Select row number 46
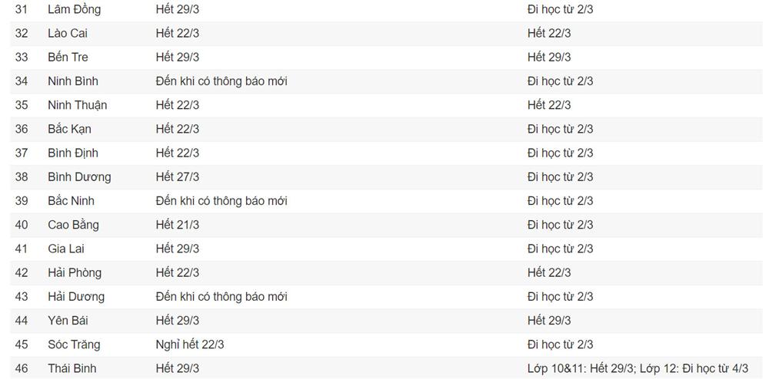769x379 pixels. [x=22, y=368]
